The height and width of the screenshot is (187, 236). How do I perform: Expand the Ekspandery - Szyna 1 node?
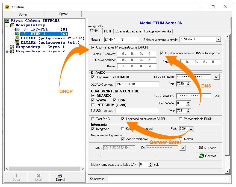coord(7,47)
